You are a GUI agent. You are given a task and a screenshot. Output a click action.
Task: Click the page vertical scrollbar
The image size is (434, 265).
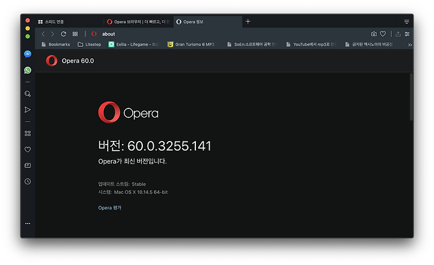click(x=411, y=97)
